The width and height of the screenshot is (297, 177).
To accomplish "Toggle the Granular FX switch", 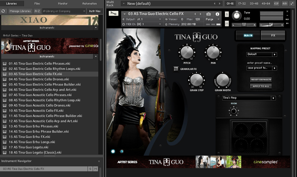I will (x=176, y=69).
